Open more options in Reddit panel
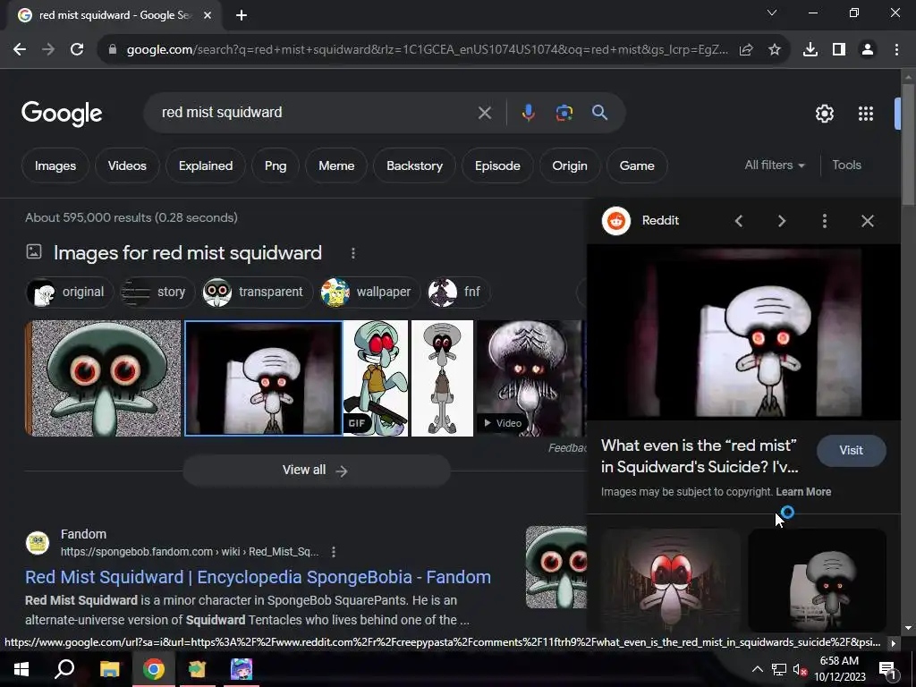This screenshot has height=687, width=916. 824,221
